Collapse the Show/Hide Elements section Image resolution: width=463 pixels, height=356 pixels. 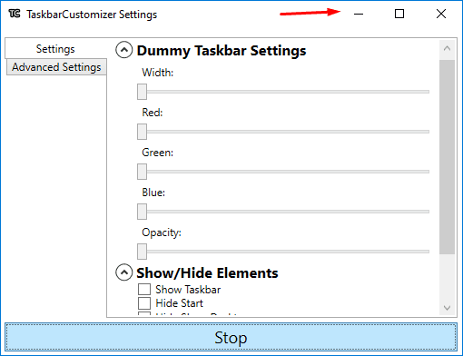point(124,272)
